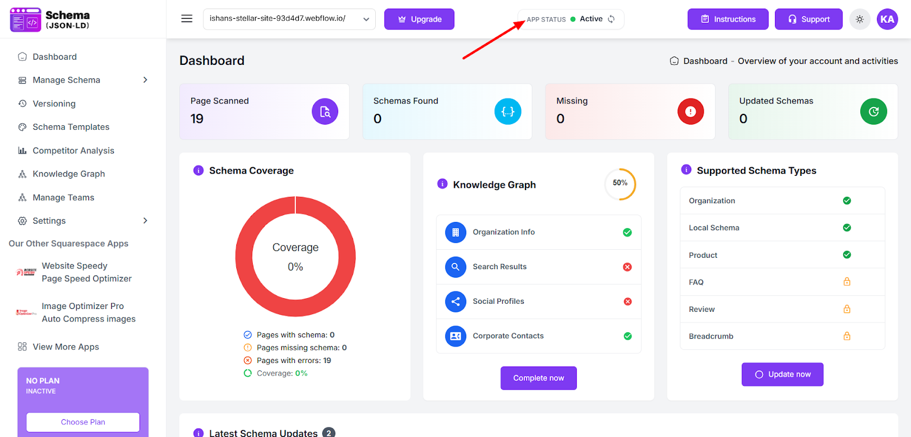
Task: Click the Page Scanned purple icon
Action: (325, 112)
